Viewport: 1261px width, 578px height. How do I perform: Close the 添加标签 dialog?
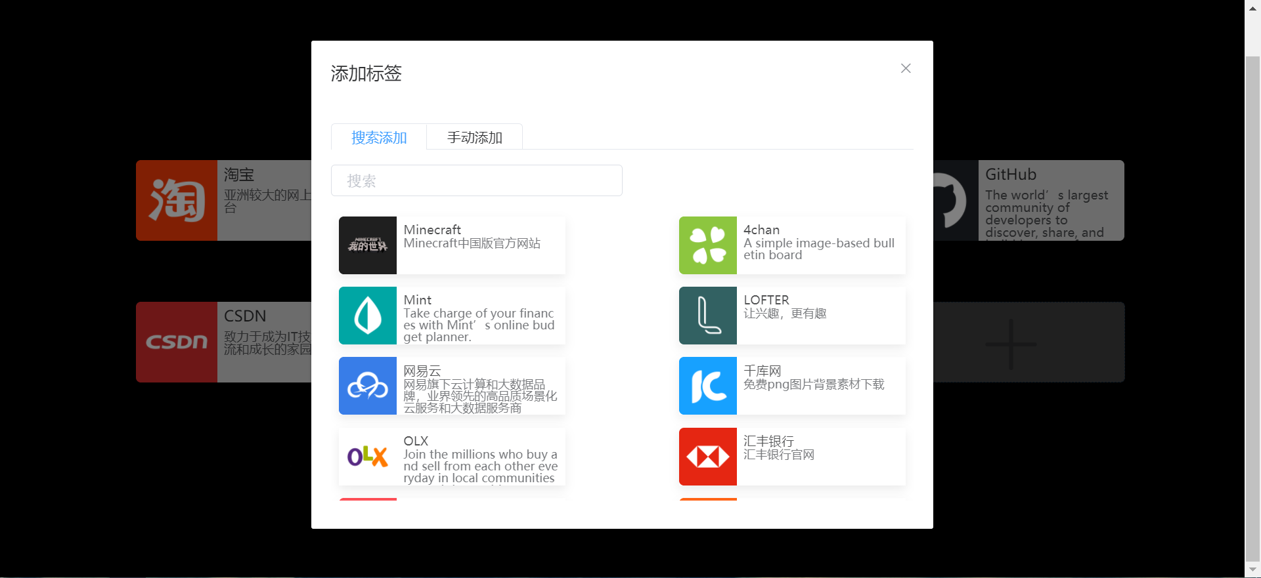(x=906, y=68)
